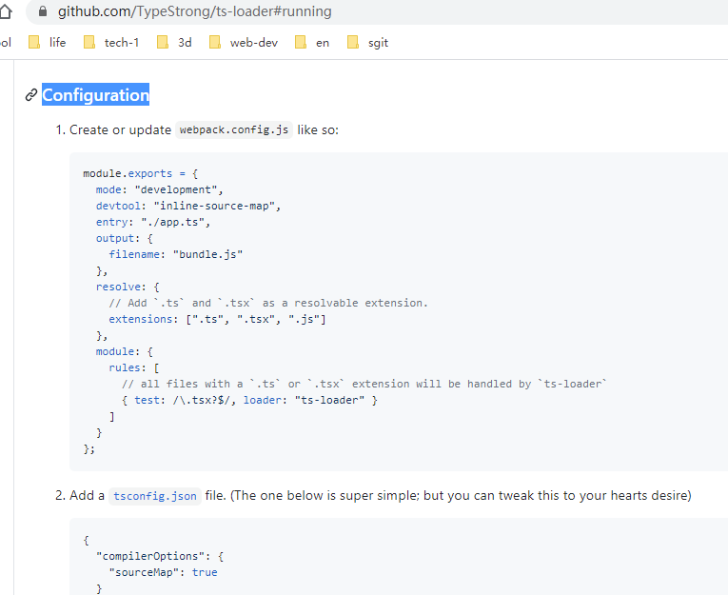728x595 pixels.
Task: Click the link anchor icon beside Configuration
Action: click(31, 95)
